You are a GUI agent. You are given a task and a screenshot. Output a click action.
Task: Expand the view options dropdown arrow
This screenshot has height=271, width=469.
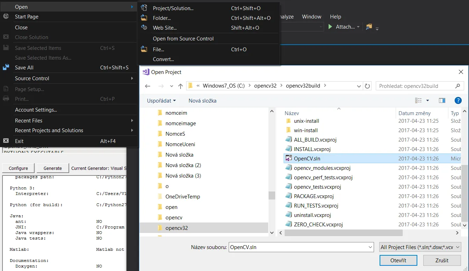[427, 100]
